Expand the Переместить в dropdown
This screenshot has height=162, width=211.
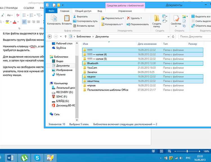pyautogui.click(x=123, y=18)
